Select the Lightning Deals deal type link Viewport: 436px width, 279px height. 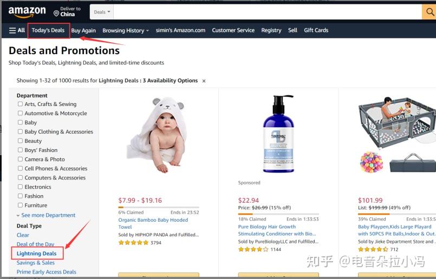[x=36, y=254]
